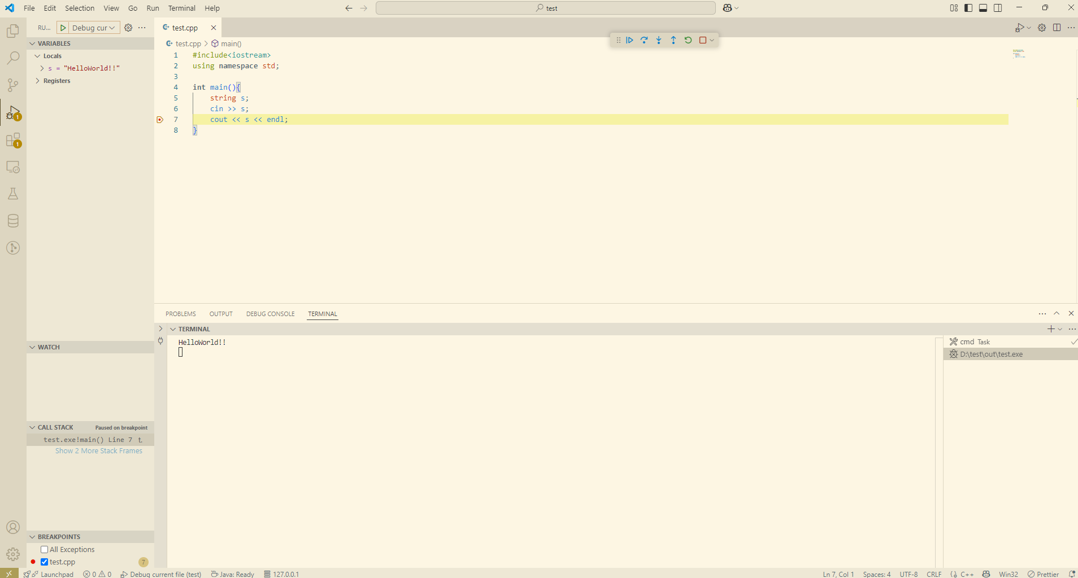Open the Debug cur launch configuration dropdown
The height and width of the screenshot is (578, 1078).
coord(111,27)
